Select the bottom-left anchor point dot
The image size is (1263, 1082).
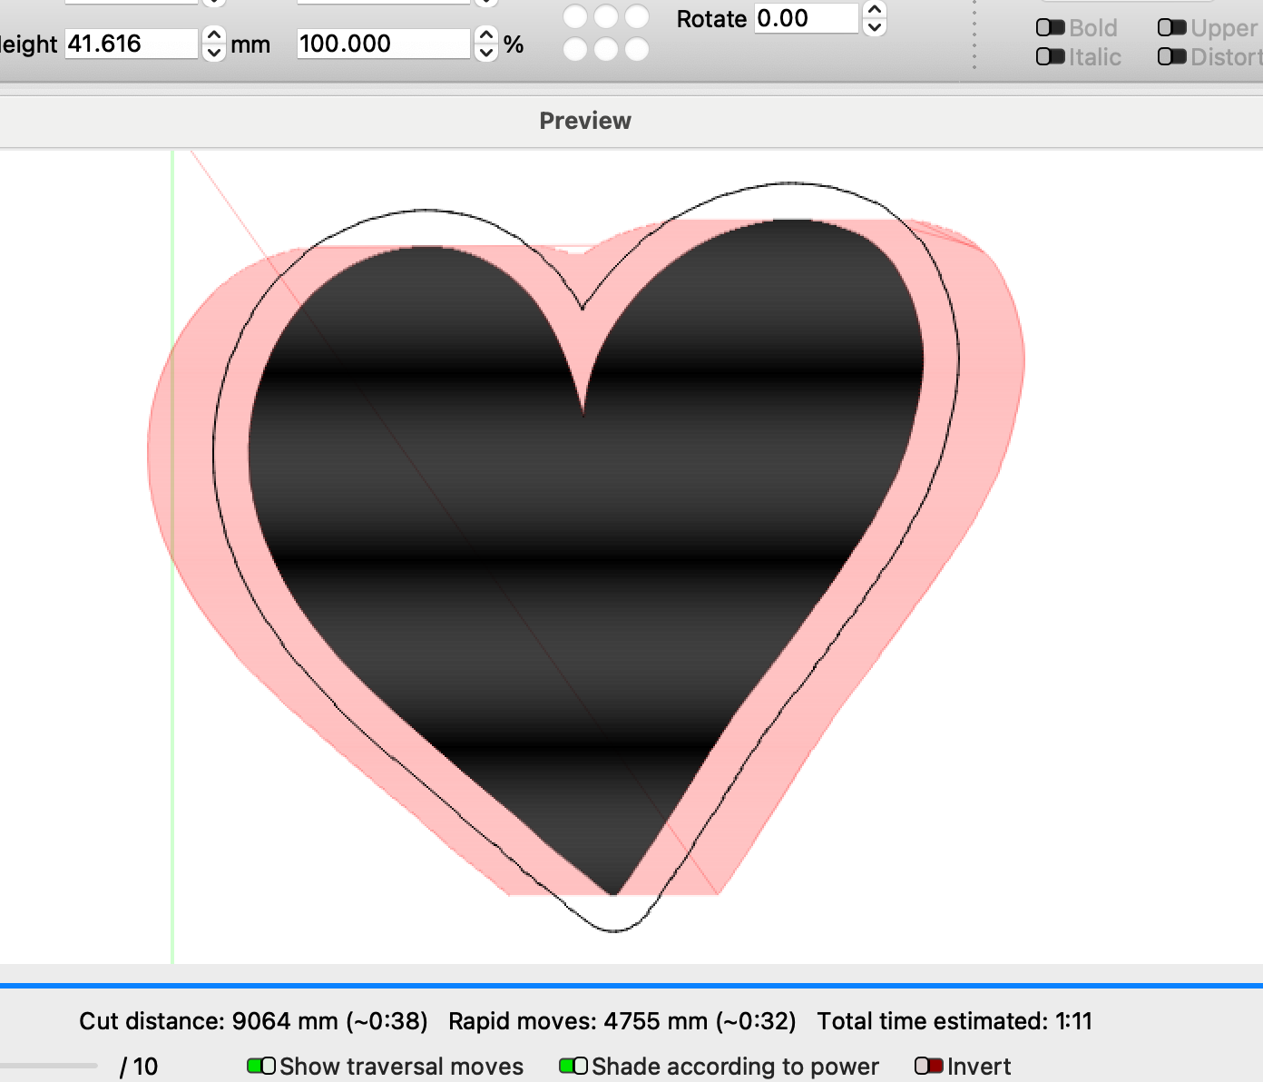point(575,49)
